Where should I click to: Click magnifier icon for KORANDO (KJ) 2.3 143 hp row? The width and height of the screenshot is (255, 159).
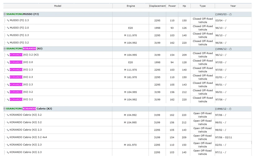pos(8,85)
